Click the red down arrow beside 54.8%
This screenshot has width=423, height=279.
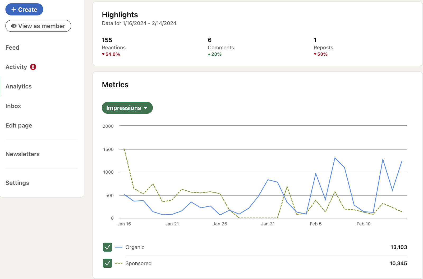coord(103,54)
